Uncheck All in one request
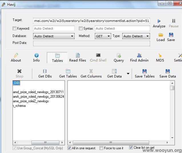Screen dimensions: 182x153 pos(69,148)
